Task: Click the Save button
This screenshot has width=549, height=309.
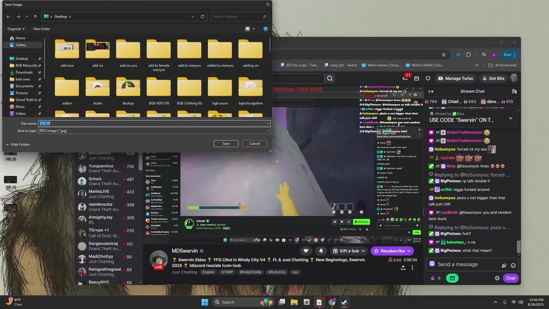Action: point(226,143)
